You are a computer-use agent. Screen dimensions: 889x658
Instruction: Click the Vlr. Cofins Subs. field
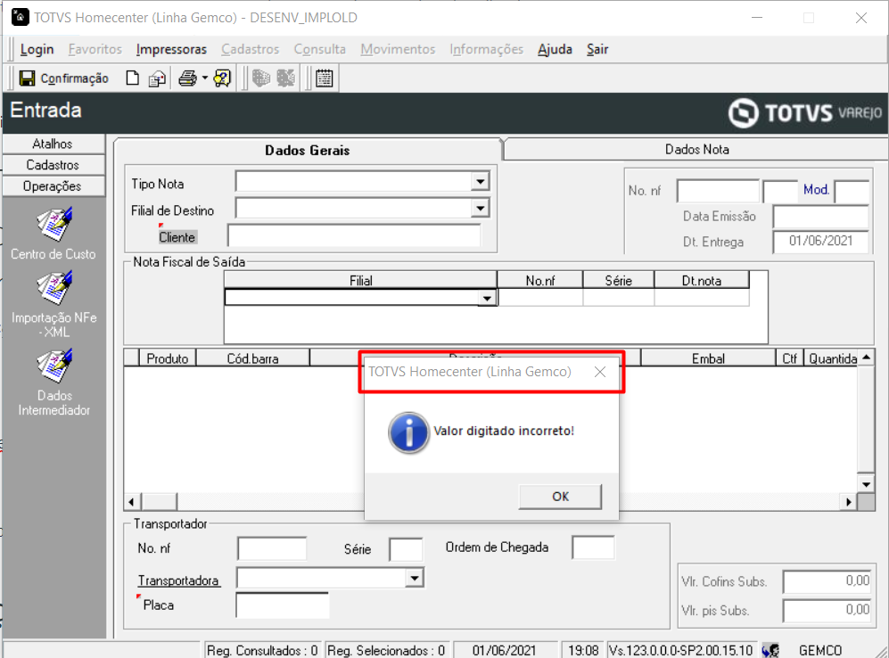click(x=827, y=581)
